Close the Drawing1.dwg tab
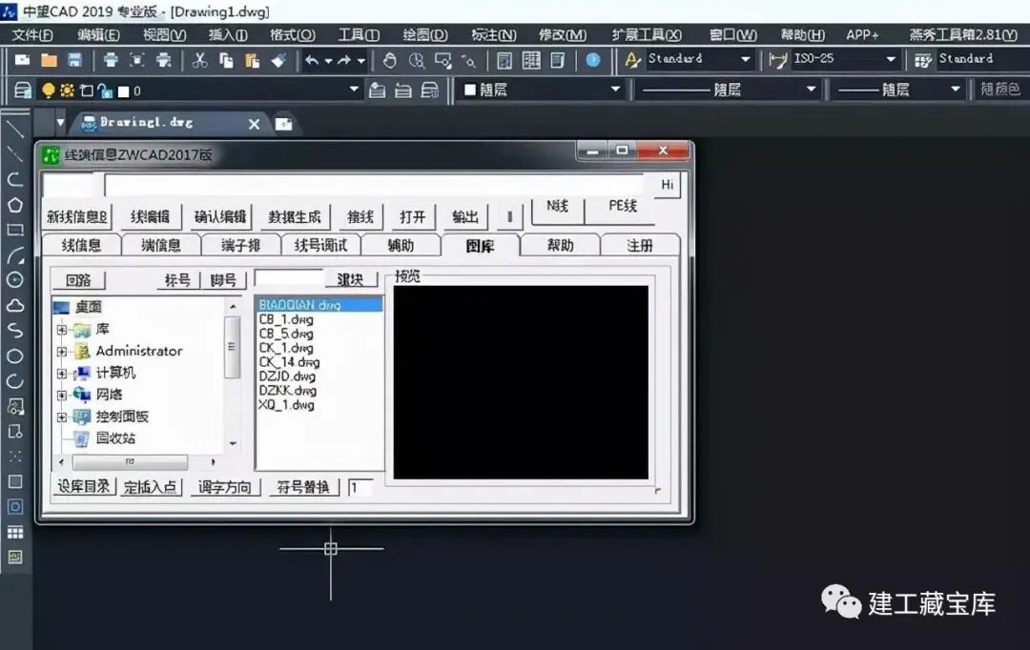Viewport: 1030px width, 650px height. pyautogui.click(x=255, y=124)
